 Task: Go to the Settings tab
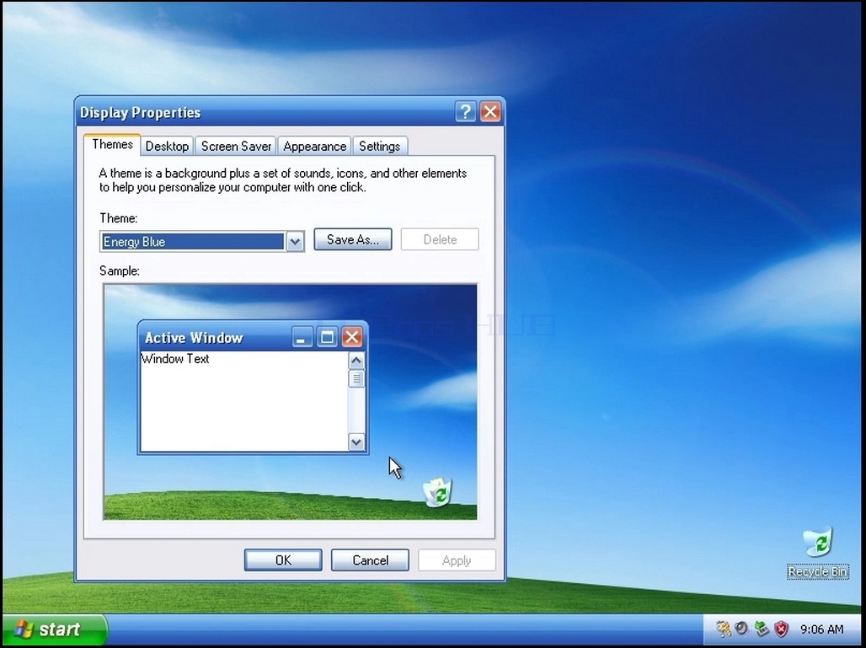click(379, 147)
